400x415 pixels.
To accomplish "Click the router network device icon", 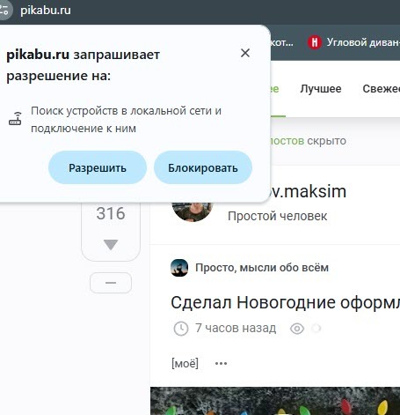I will (15, 119).
